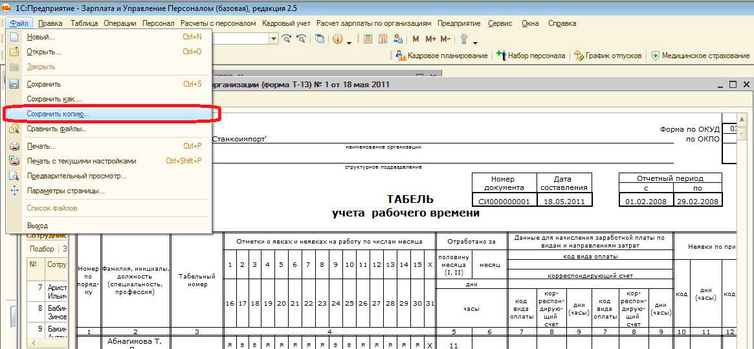Select Печать с текущими настройками entry
The width and height of the screenshot is (754, 349).
(x=109, y=161)
